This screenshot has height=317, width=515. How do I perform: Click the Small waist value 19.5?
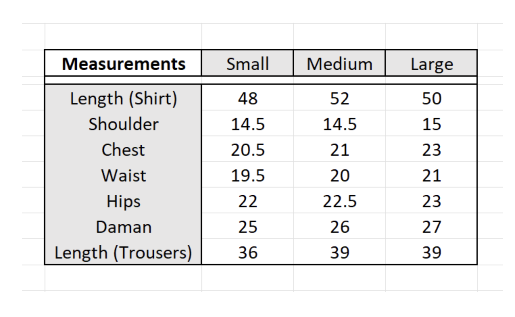(247, 175)
